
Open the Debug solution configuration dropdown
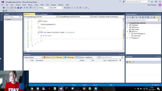click(44, 8)
